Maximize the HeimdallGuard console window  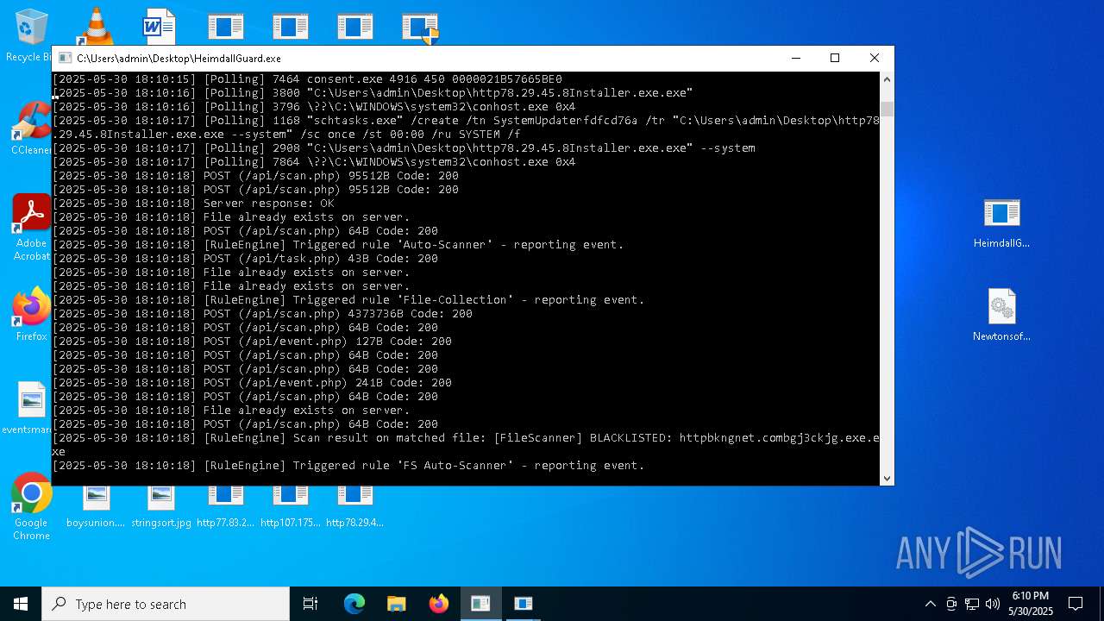pos(835,58)
